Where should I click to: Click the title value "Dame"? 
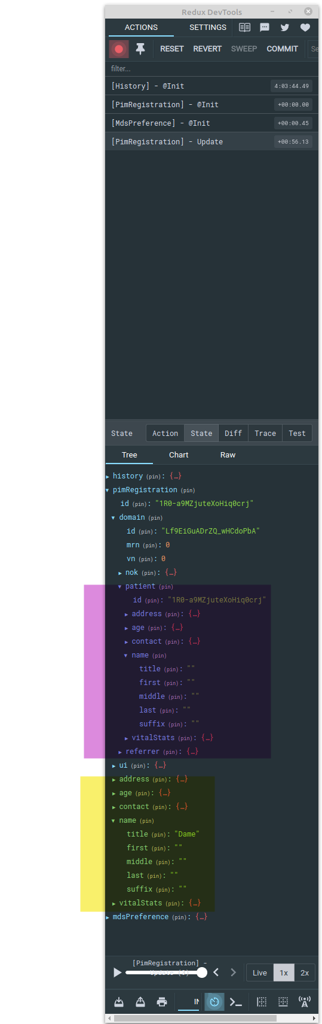pos(187,834)
